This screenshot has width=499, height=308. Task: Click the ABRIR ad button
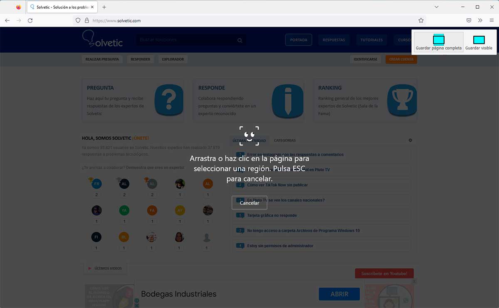coord(339,294)
